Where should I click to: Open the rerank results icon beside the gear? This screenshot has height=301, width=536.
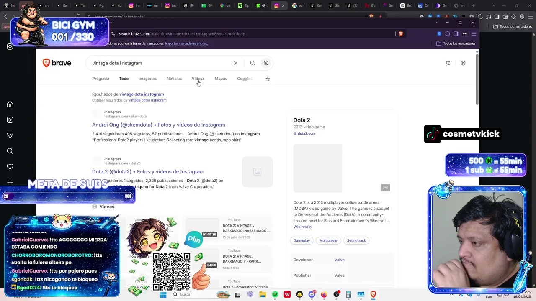point(448,63)
